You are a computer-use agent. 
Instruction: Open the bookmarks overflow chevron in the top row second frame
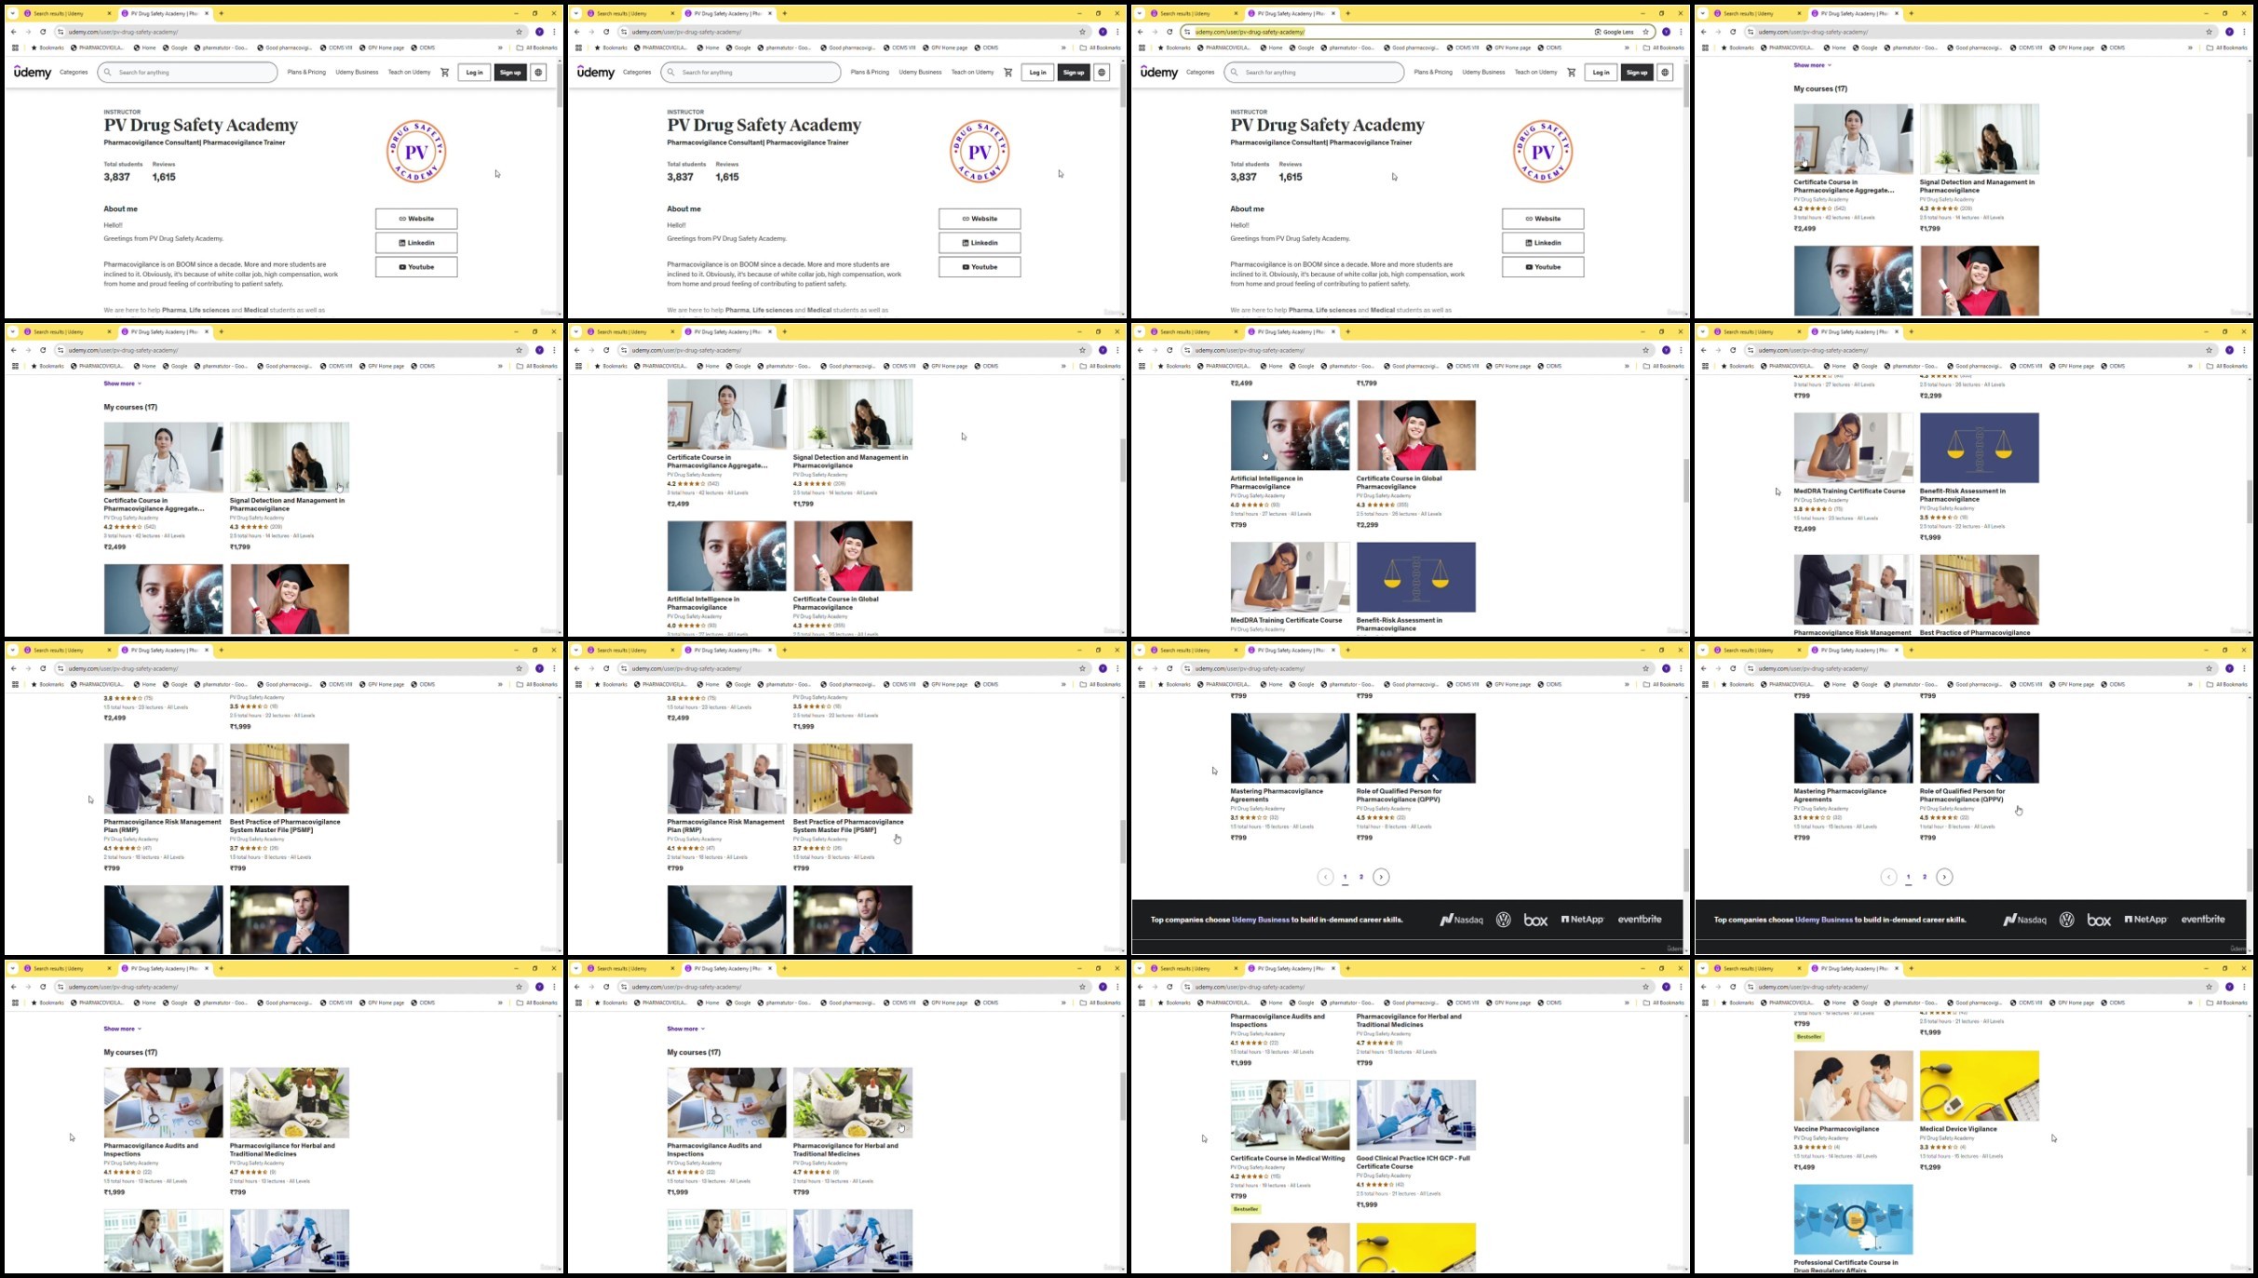(x=1063, y=47)
